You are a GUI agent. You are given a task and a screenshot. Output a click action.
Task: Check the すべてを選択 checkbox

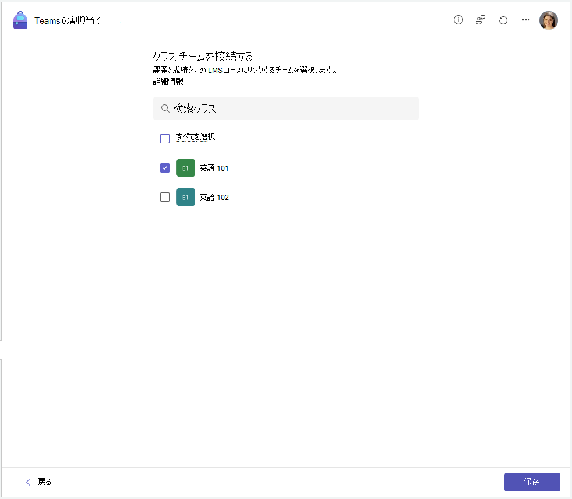pos(165,139)
